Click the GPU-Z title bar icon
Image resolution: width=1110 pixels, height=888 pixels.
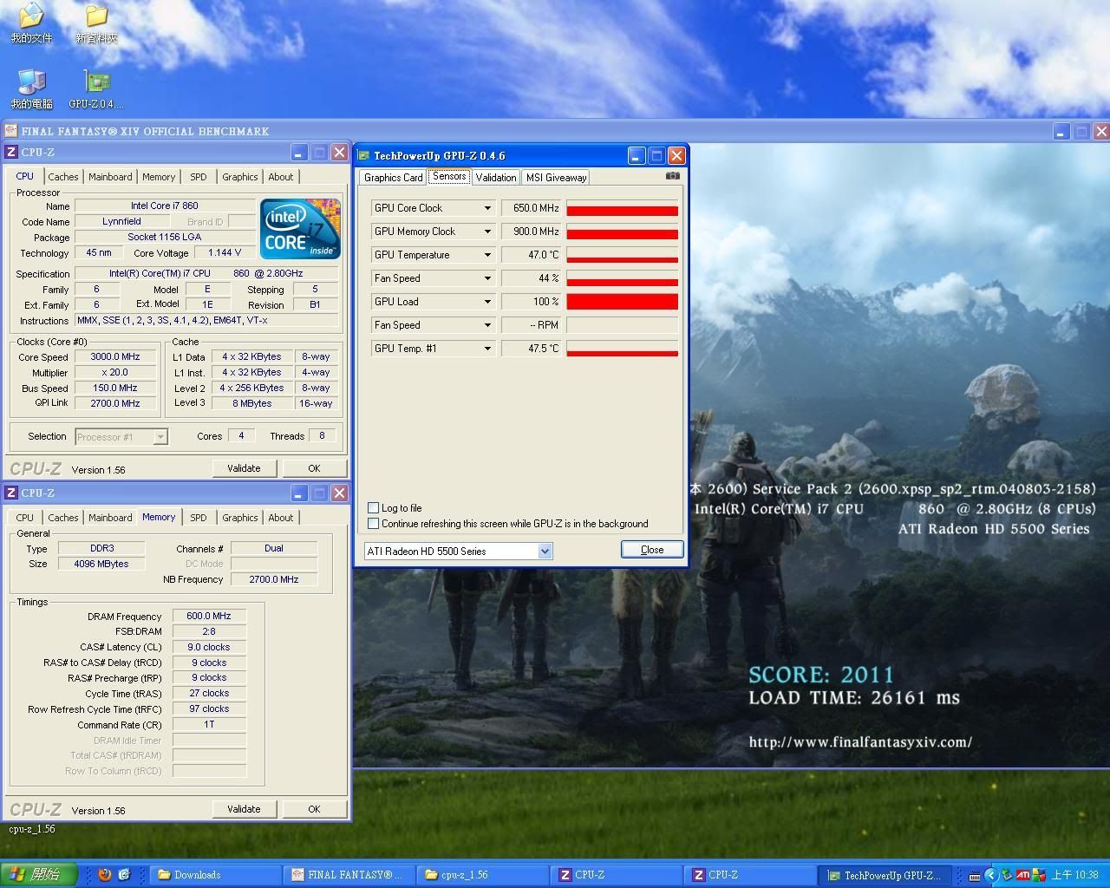(364, 155)
